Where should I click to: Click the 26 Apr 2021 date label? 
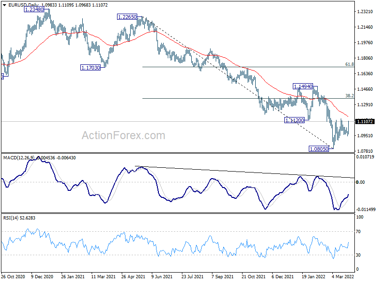pos(133,277)
